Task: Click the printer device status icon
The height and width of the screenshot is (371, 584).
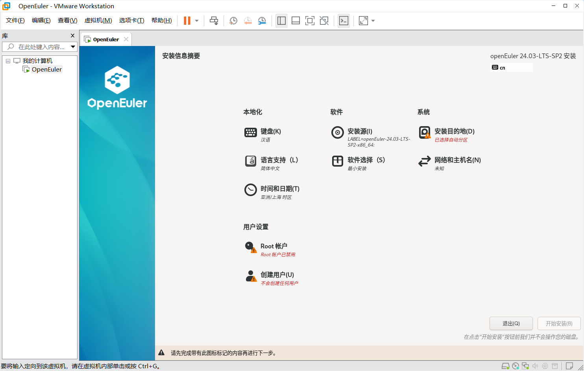Action: [x=555, y=366]
